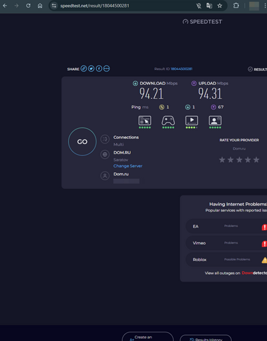Click the video streaming performance icon
267x341 pixels.
tap(192, 121)
